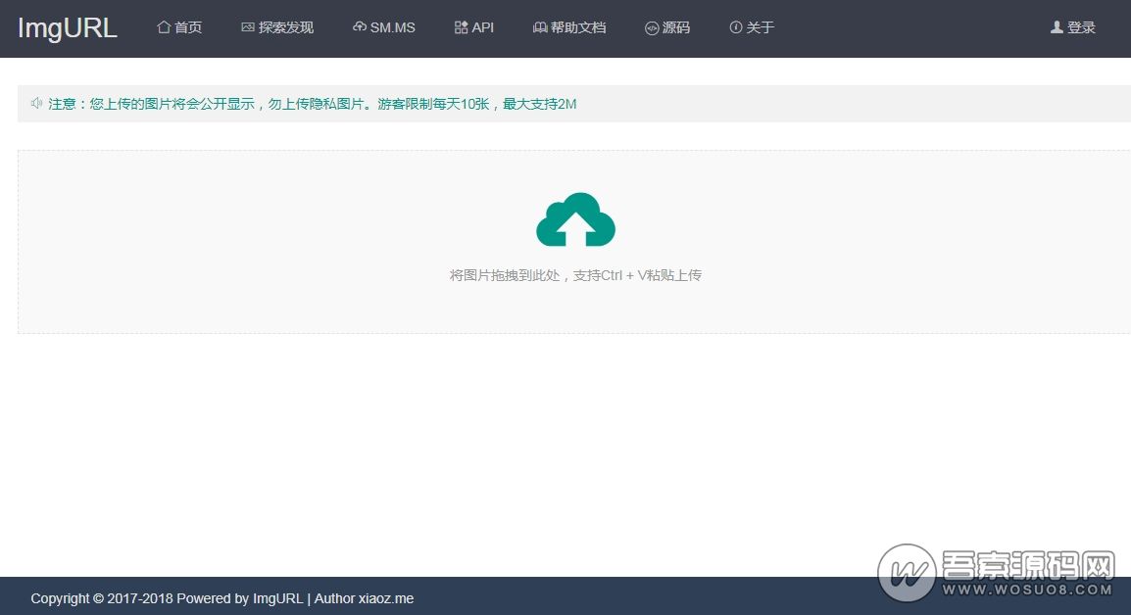Open the 探索发现 navigation item
Screen dimensions: 1131x615
[x=285, y=28]
